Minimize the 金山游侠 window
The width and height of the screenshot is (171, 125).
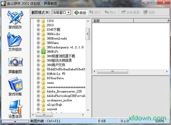(146, 2)
